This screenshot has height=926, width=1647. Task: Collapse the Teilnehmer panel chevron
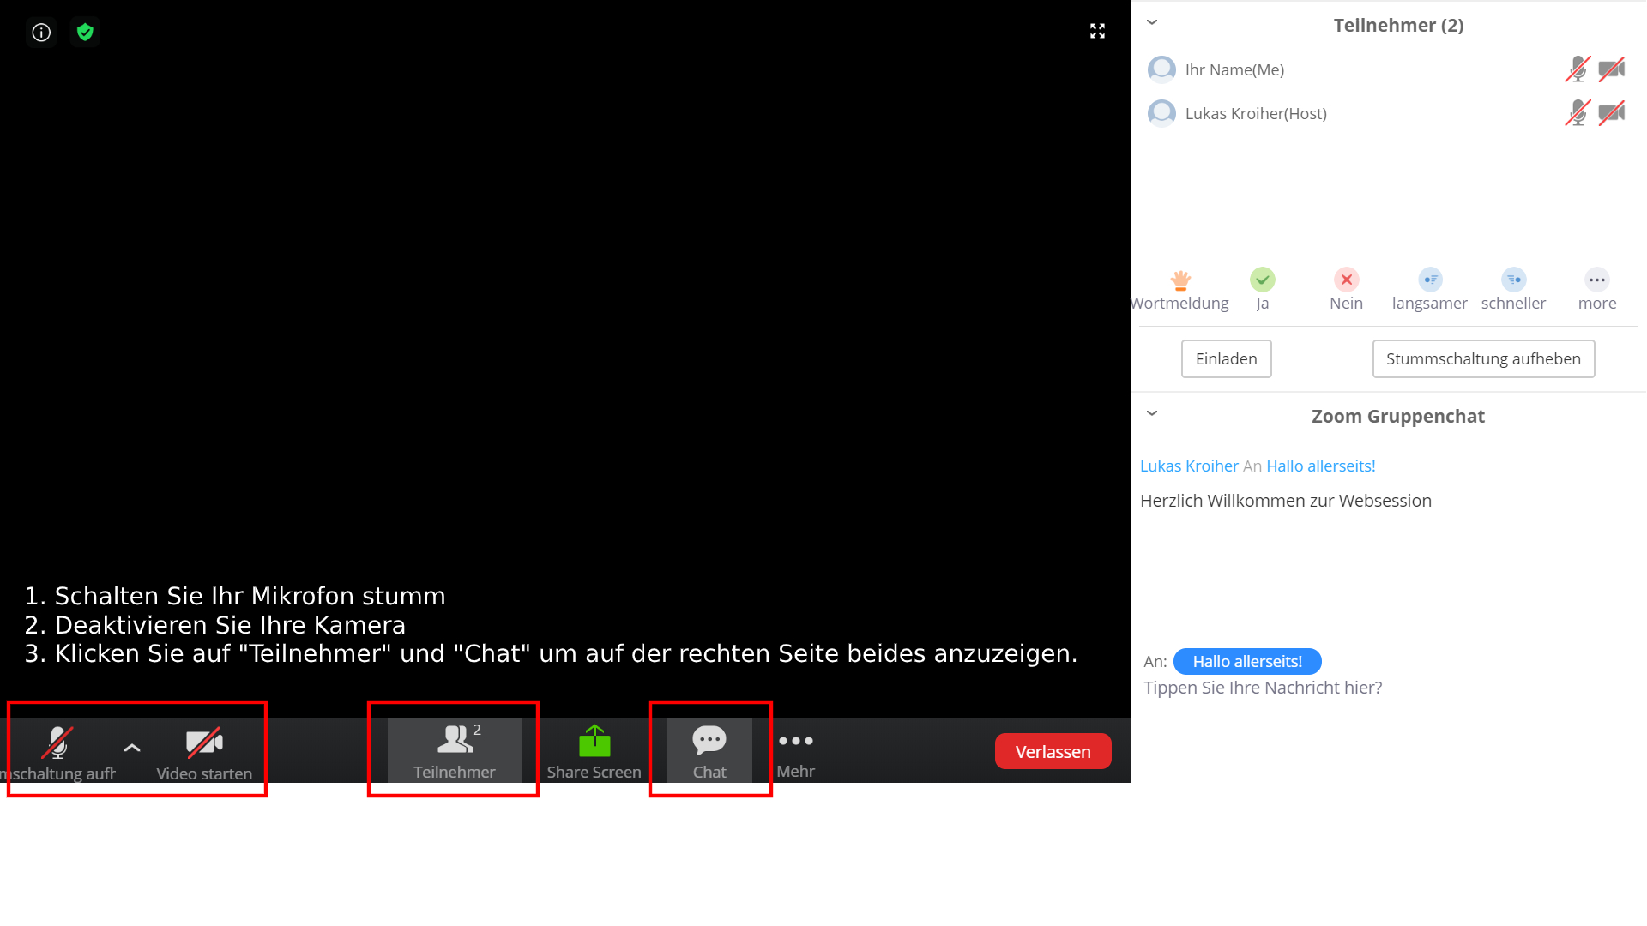[x=1152, y=22]
